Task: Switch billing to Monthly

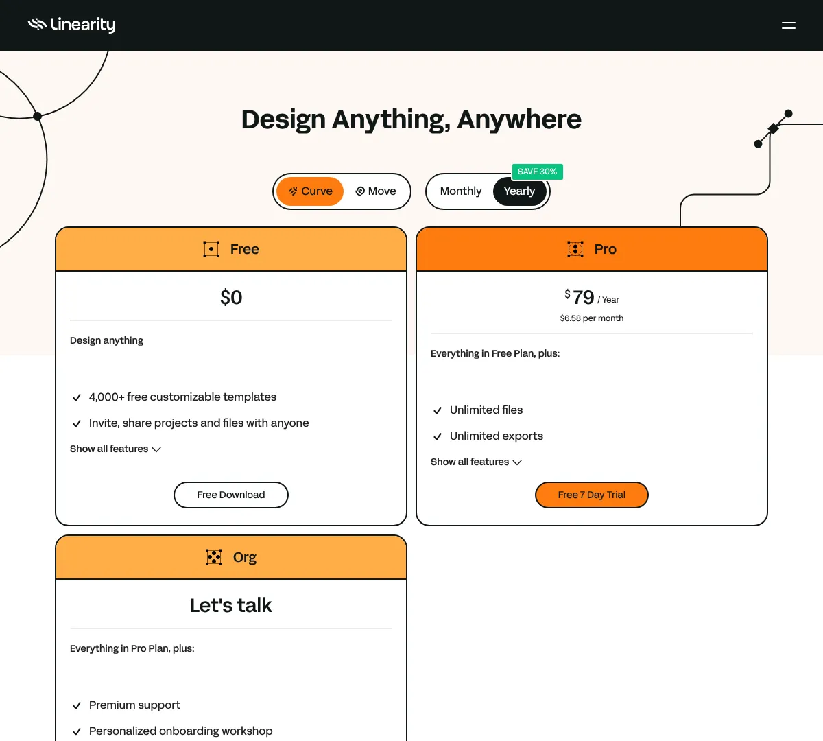Action: click(x=461, y=191)
